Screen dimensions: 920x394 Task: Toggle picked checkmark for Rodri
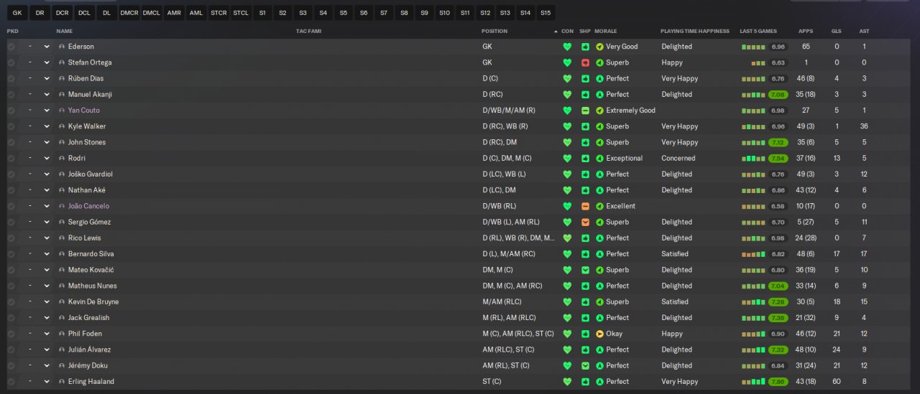click(11, 158)
